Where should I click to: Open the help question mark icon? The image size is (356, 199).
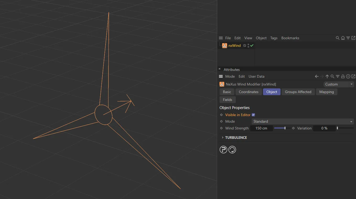[223, 150]
